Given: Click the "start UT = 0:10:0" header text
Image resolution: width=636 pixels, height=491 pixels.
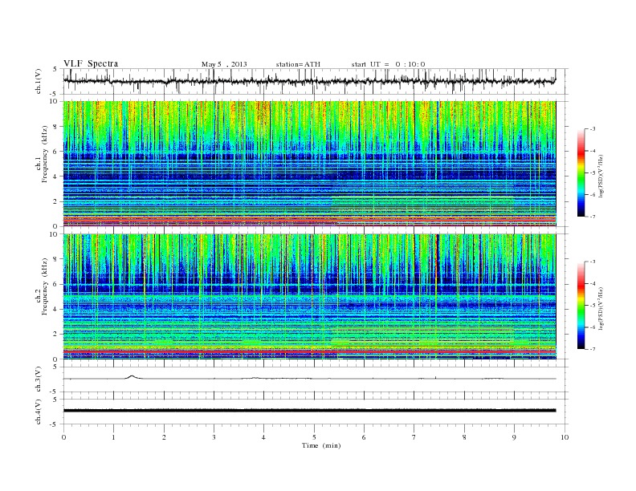Looking at the screenshot, I should point(388,64).
